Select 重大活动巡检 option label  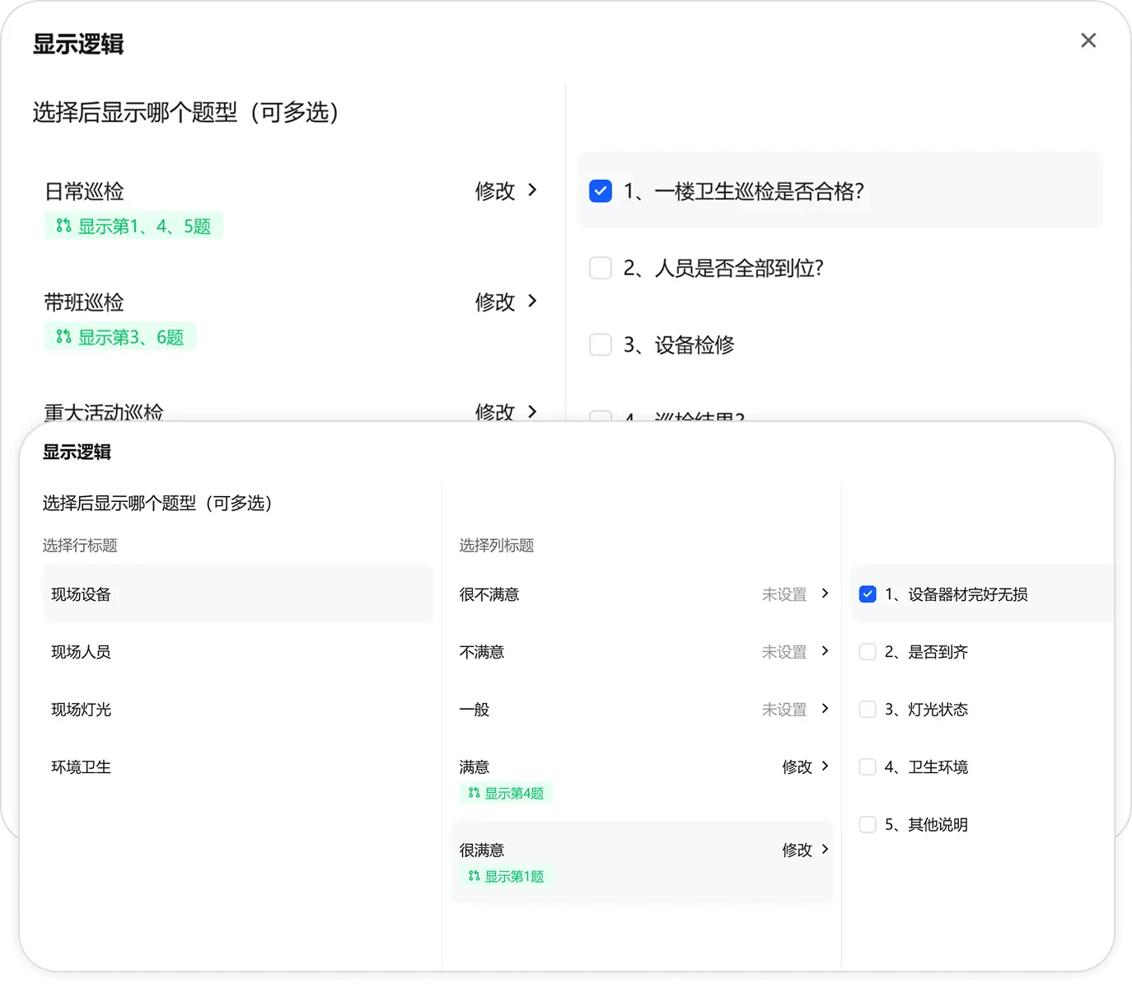coord(104,411)
